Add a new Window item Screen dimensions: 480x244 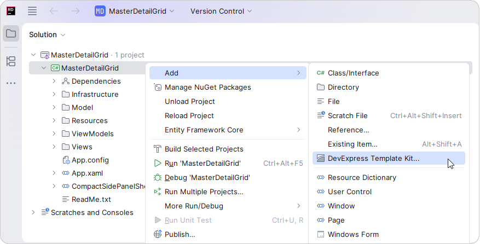pos(389,206)
